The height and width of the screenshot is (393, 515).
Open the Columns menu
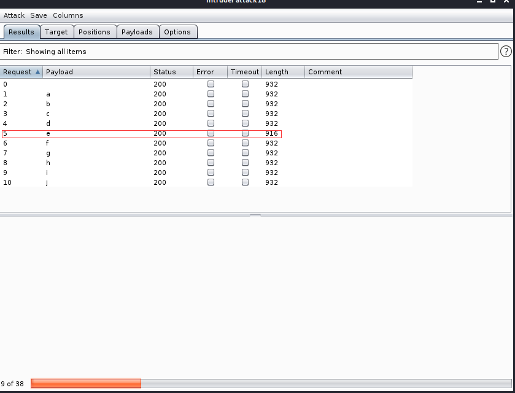tap(68, 15)
